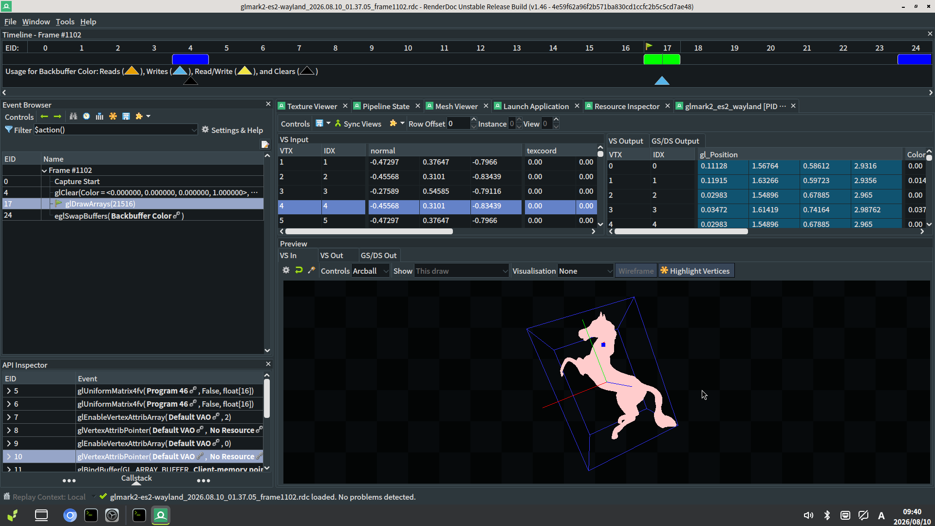935x526 pixels.
Task: Click the notepad with pencil icon in Event Browser
Action: (x=265, y=144)
